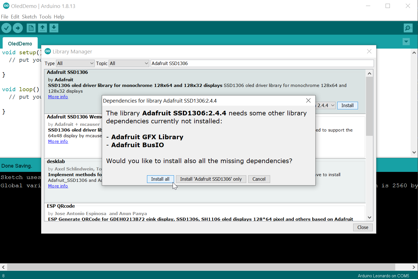This screenshot has width=418, height=279.
Task: Click the Verify sketch icon
Action: 6,28
